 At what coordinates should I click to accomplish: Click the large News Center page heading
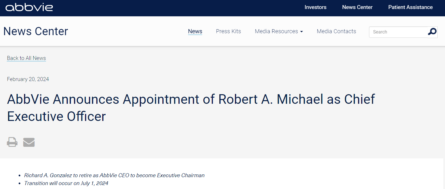click(x=36, y=31)
